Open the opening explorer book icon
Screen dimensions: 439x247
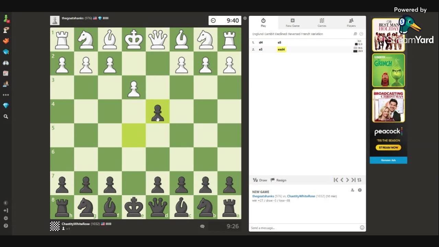pyautogui.click(x=355, y=34)
